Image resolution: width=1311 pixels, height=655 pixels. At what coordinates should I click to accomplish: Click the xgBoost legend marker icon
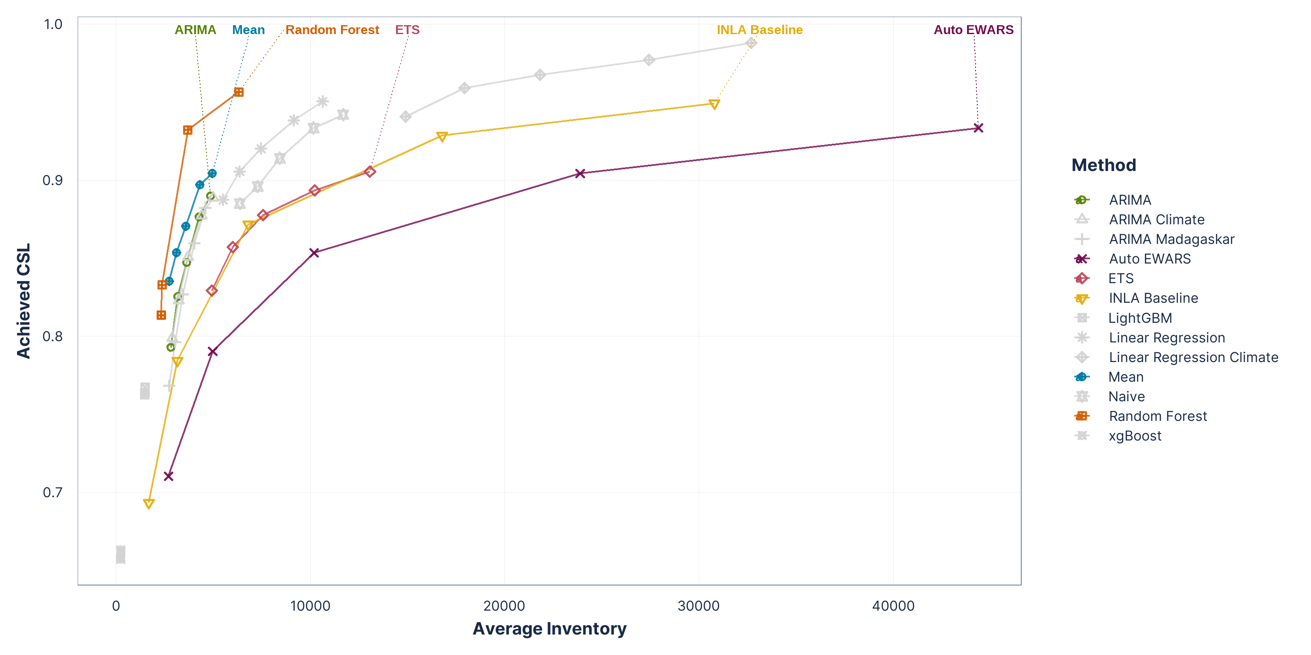pos(1081,435)
